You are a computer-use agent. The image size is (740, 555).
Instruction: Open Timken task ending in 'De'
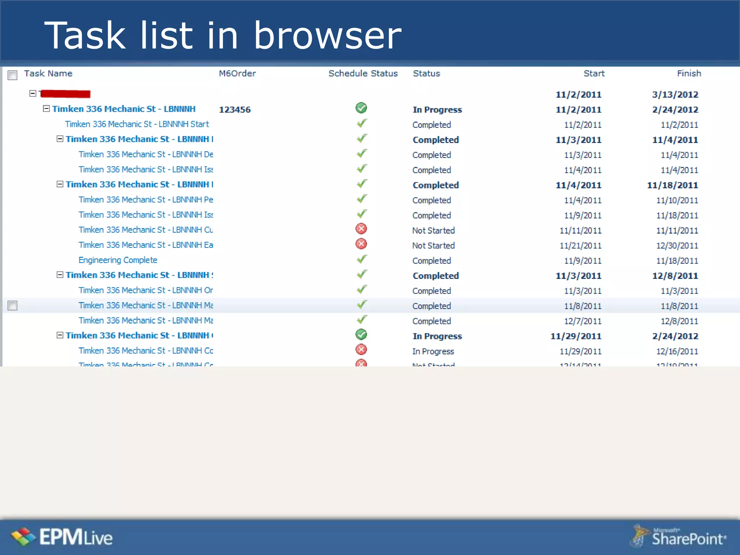146,154
